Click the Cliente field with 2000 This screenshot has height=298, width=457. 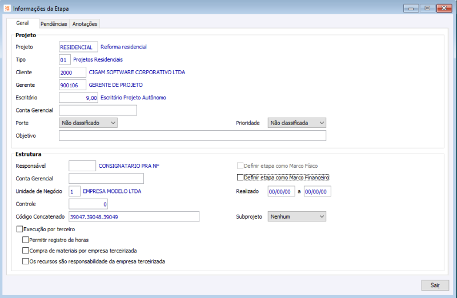[x=73, y=73]
